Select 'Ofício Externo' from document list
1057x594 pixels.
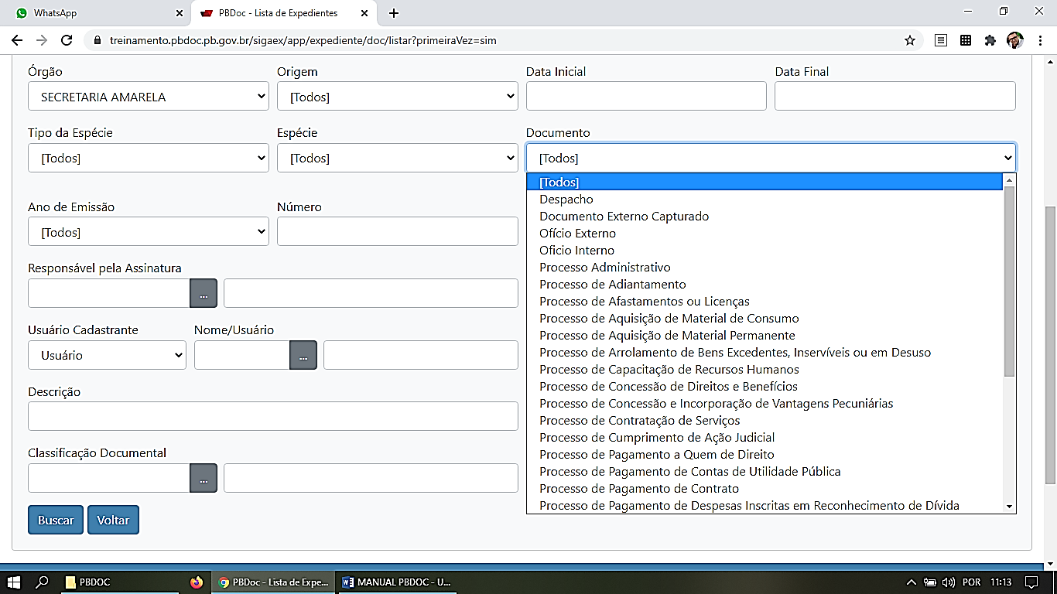pos(578,234)
